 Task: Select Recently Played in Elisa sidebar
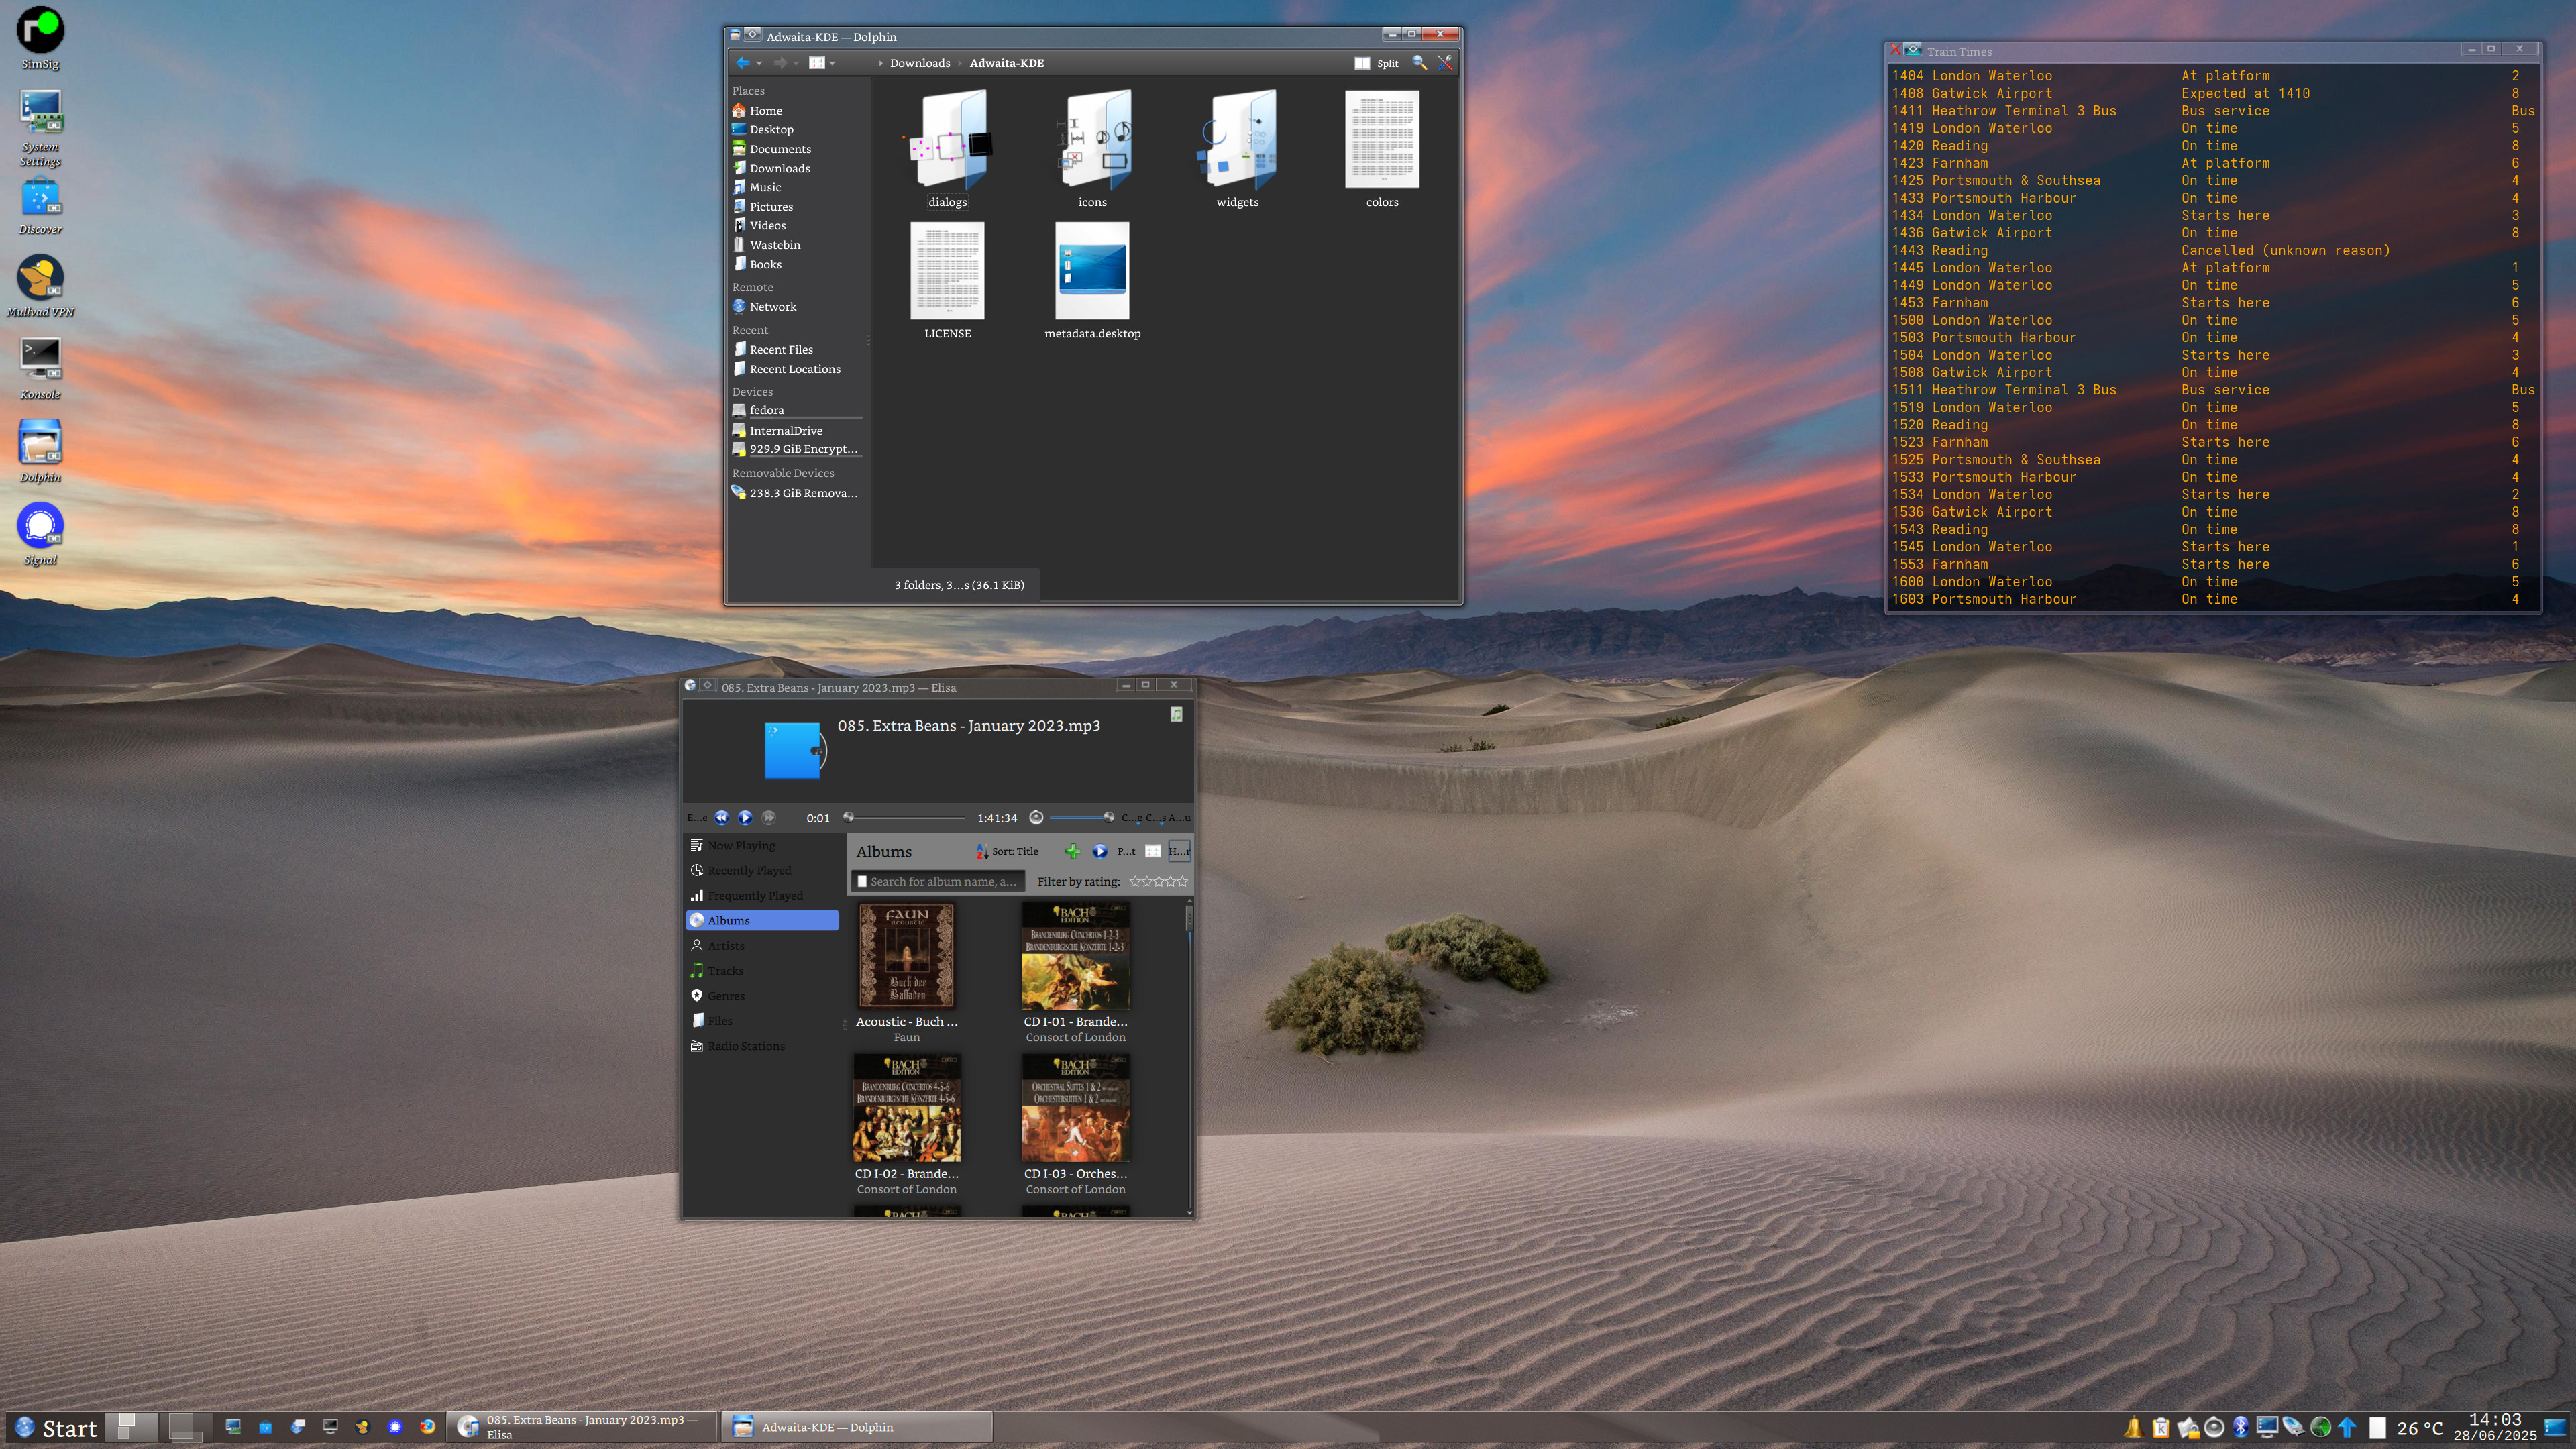[762, 870]
